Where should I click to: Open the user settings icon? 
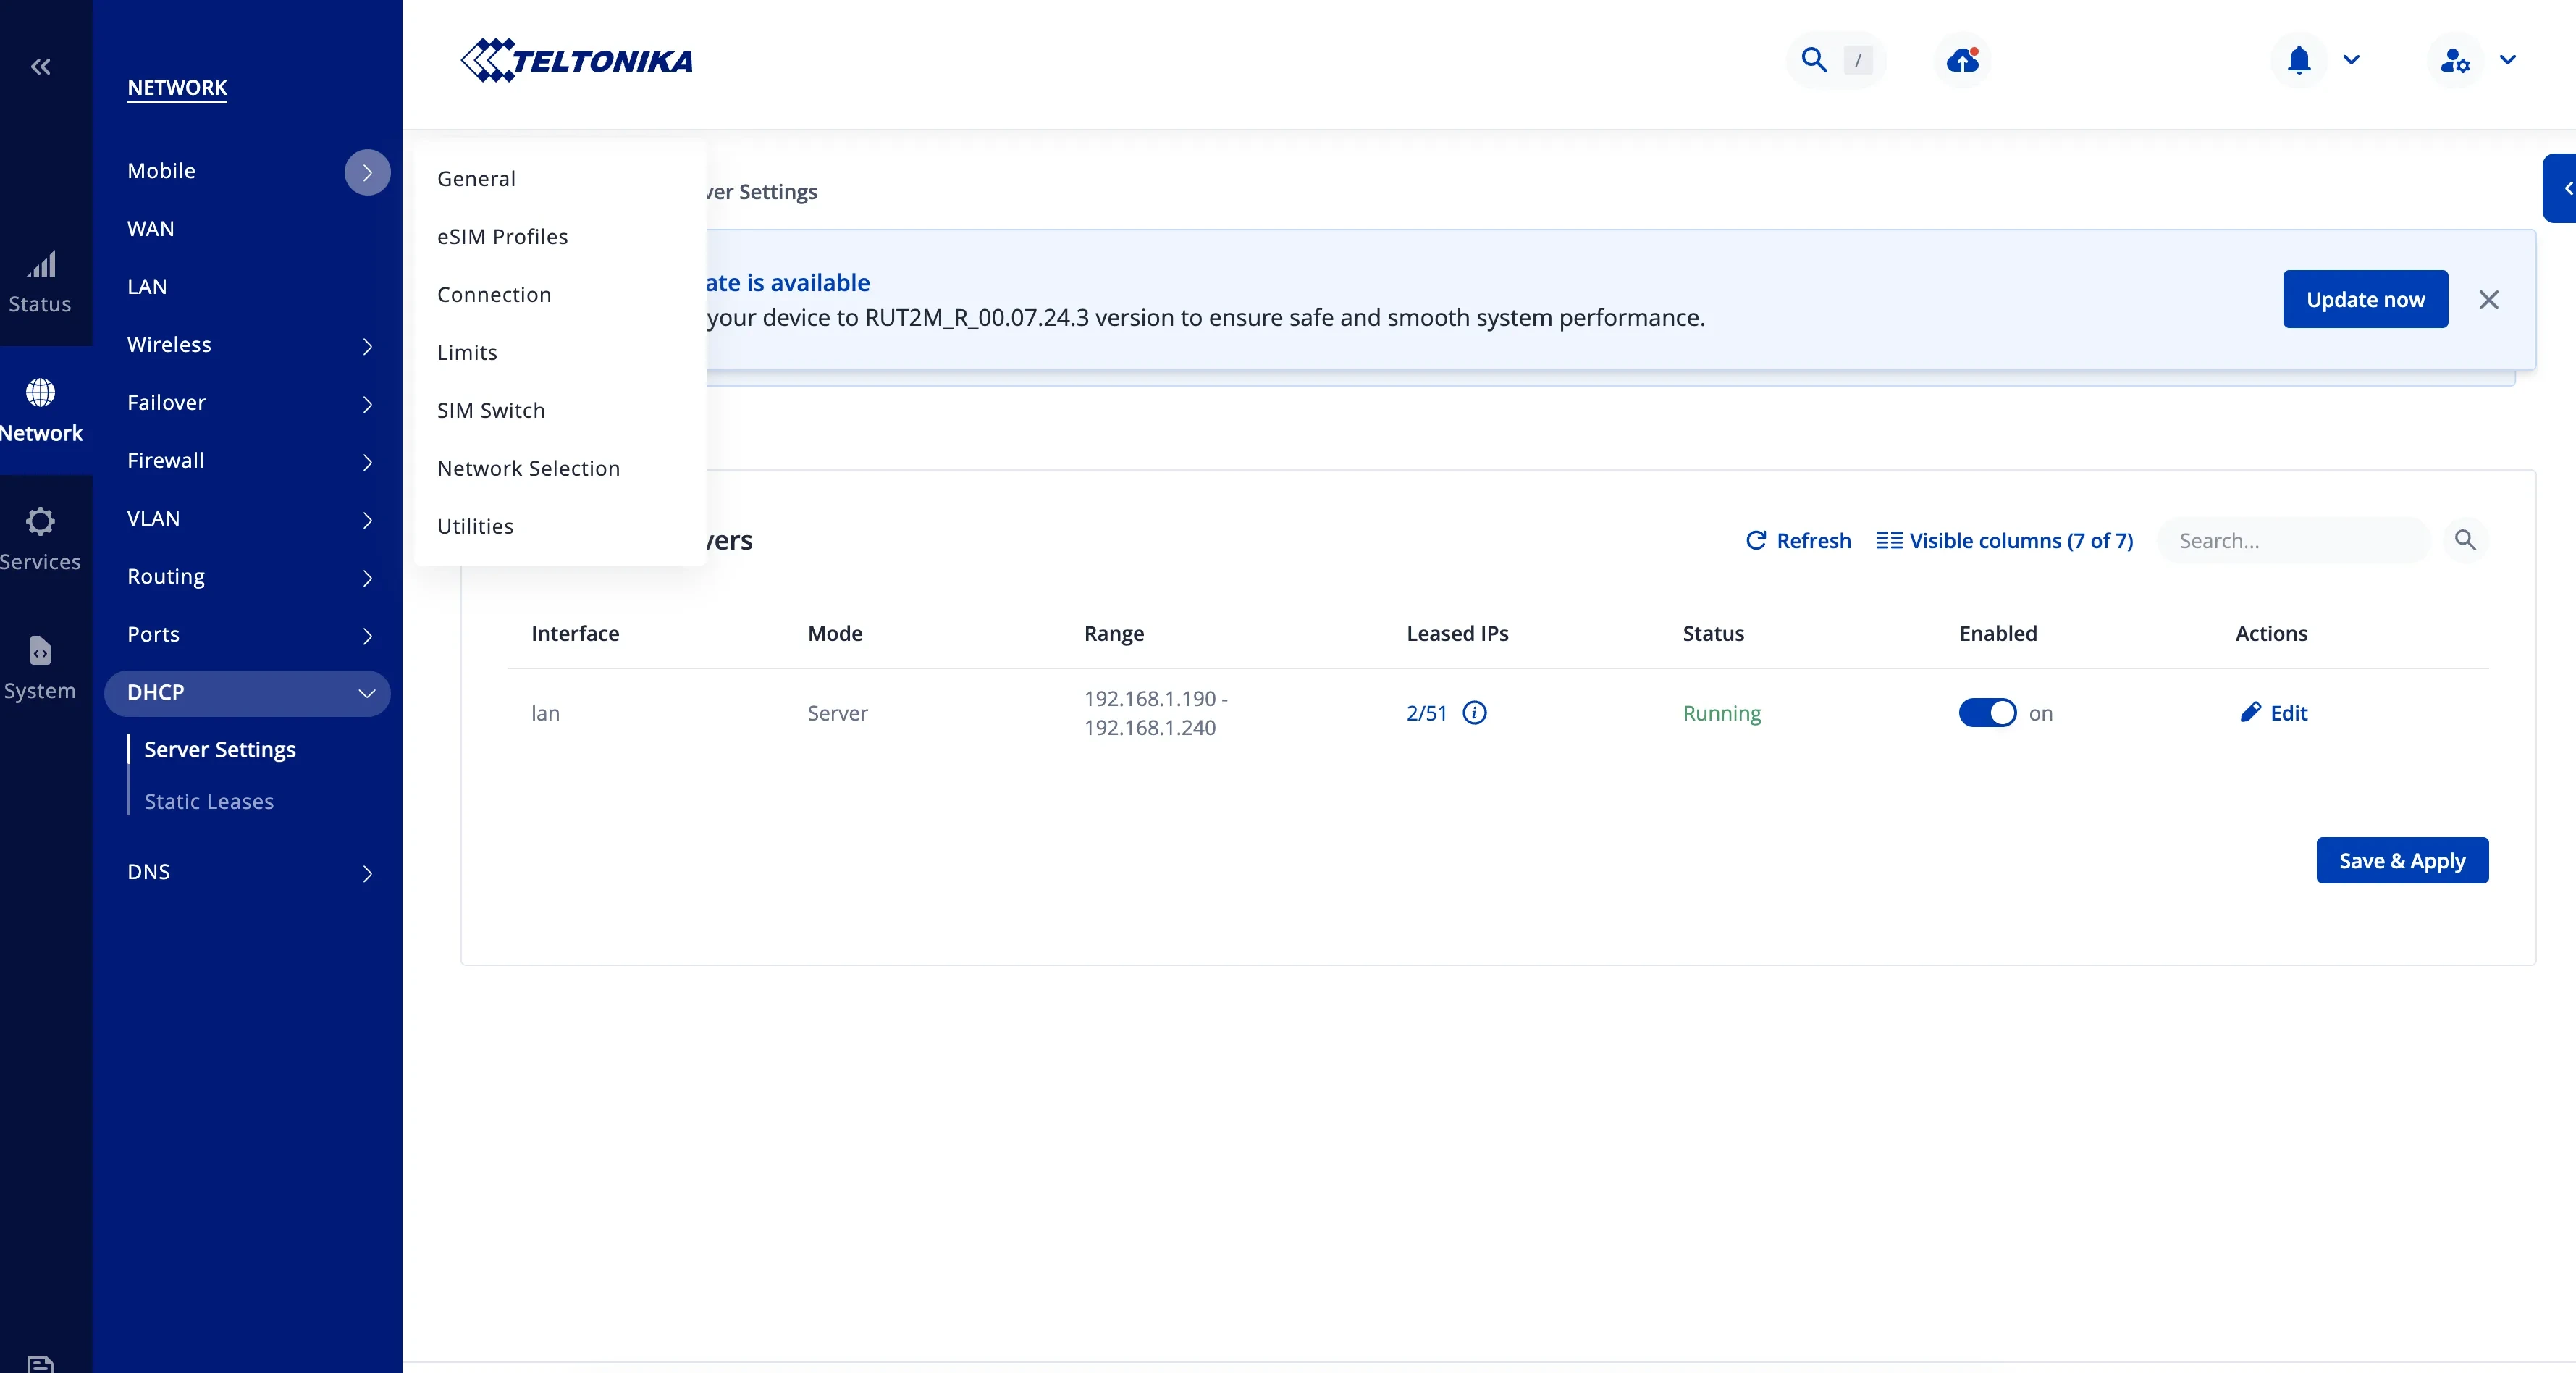coord(2455,60)
